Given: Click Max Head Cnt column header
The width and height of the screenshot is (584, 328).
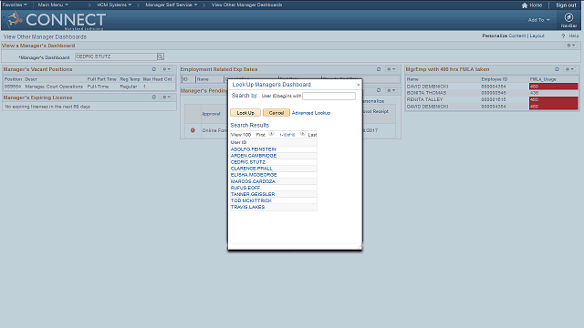Looking at the screenshot, I should coord(157,79).
